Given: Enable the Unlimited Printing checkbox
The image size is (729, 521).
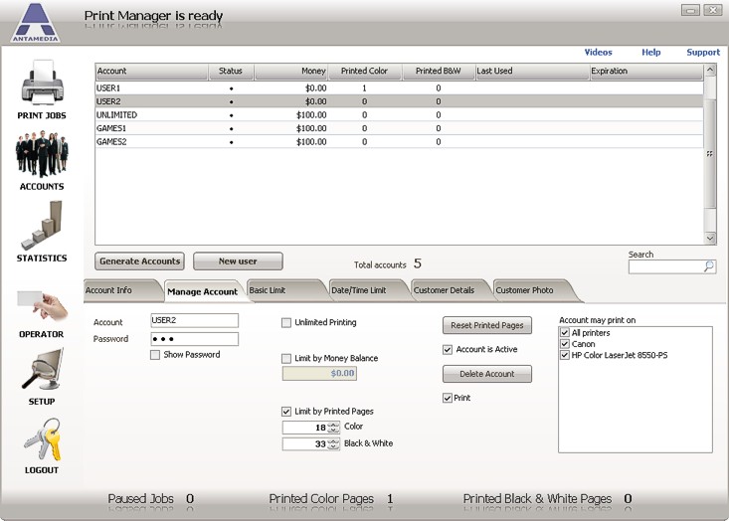Looking at the screenshot, I should pos(286,323).
